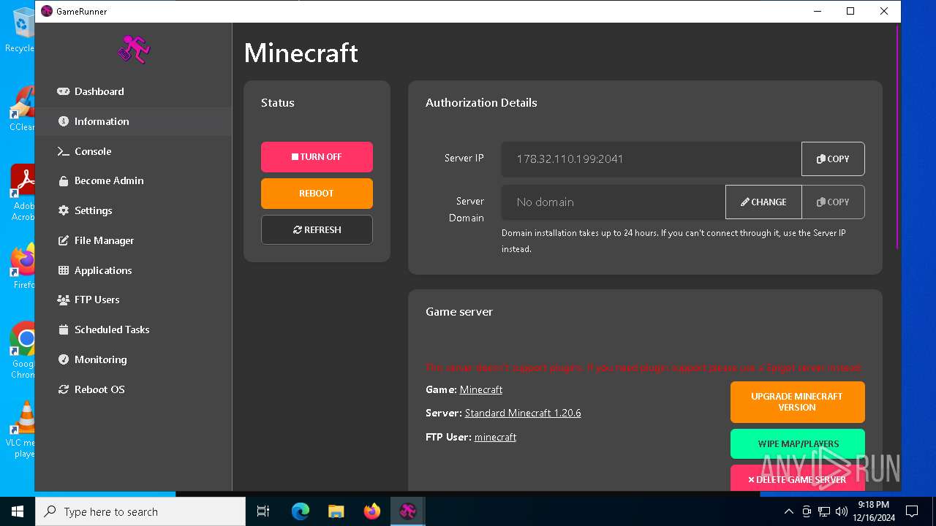Click the FTP Users people icon
Image resolution: width=936 pixels, height=526 pixels.
coord(63,300)
